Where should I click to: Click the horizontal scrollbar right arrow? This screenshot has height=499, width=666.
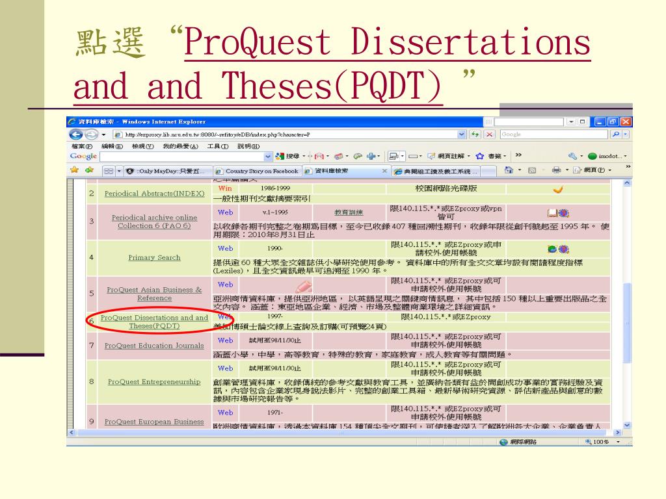click(618, 433)
